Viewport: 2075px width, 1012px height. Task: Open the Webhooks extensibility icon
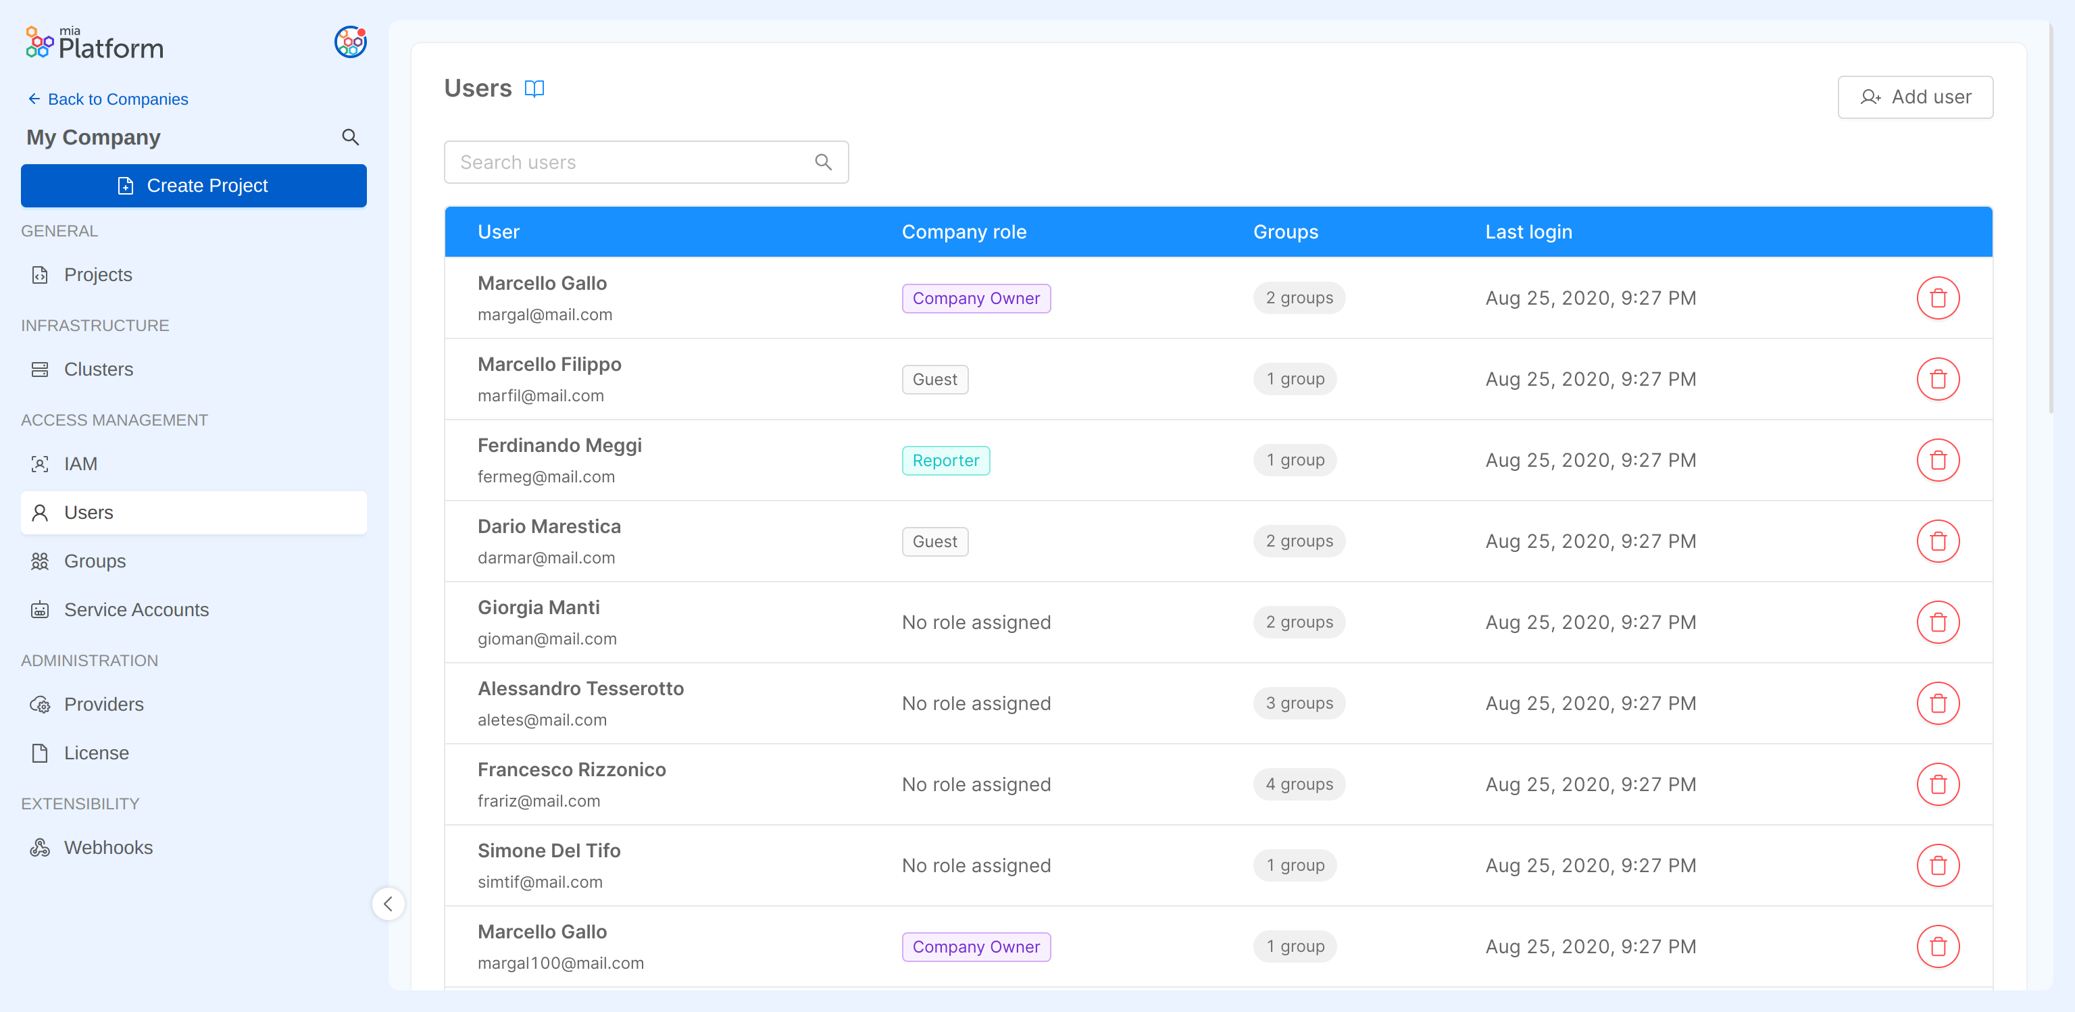click(39, 847)
